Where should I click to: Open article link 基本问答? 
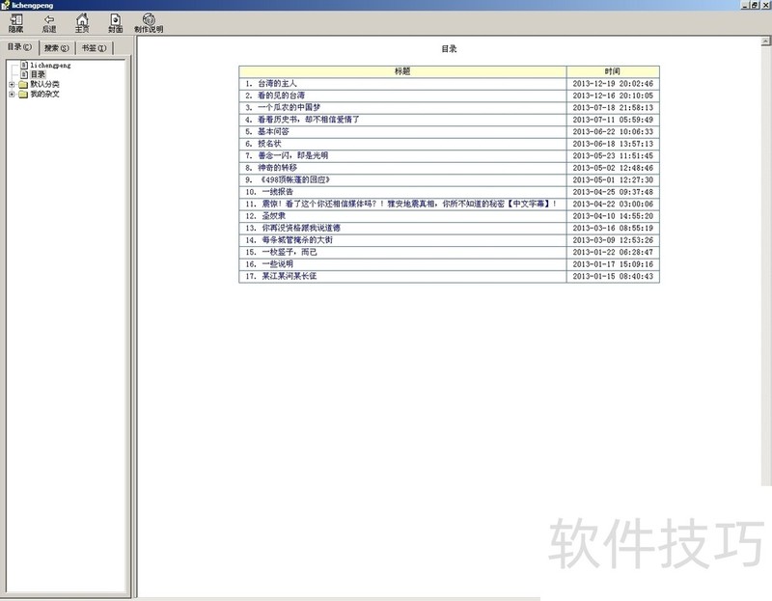pos(273,131)
